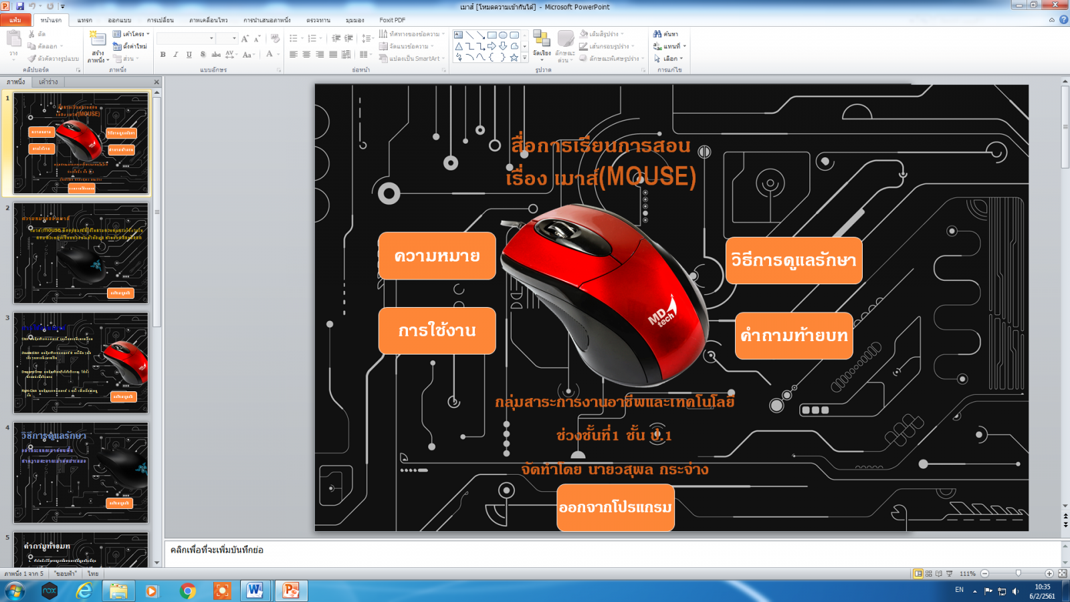This screenshot has height=602, width=1070.
Task: Expand the shapes gallery more arrow
Action: 524,58
